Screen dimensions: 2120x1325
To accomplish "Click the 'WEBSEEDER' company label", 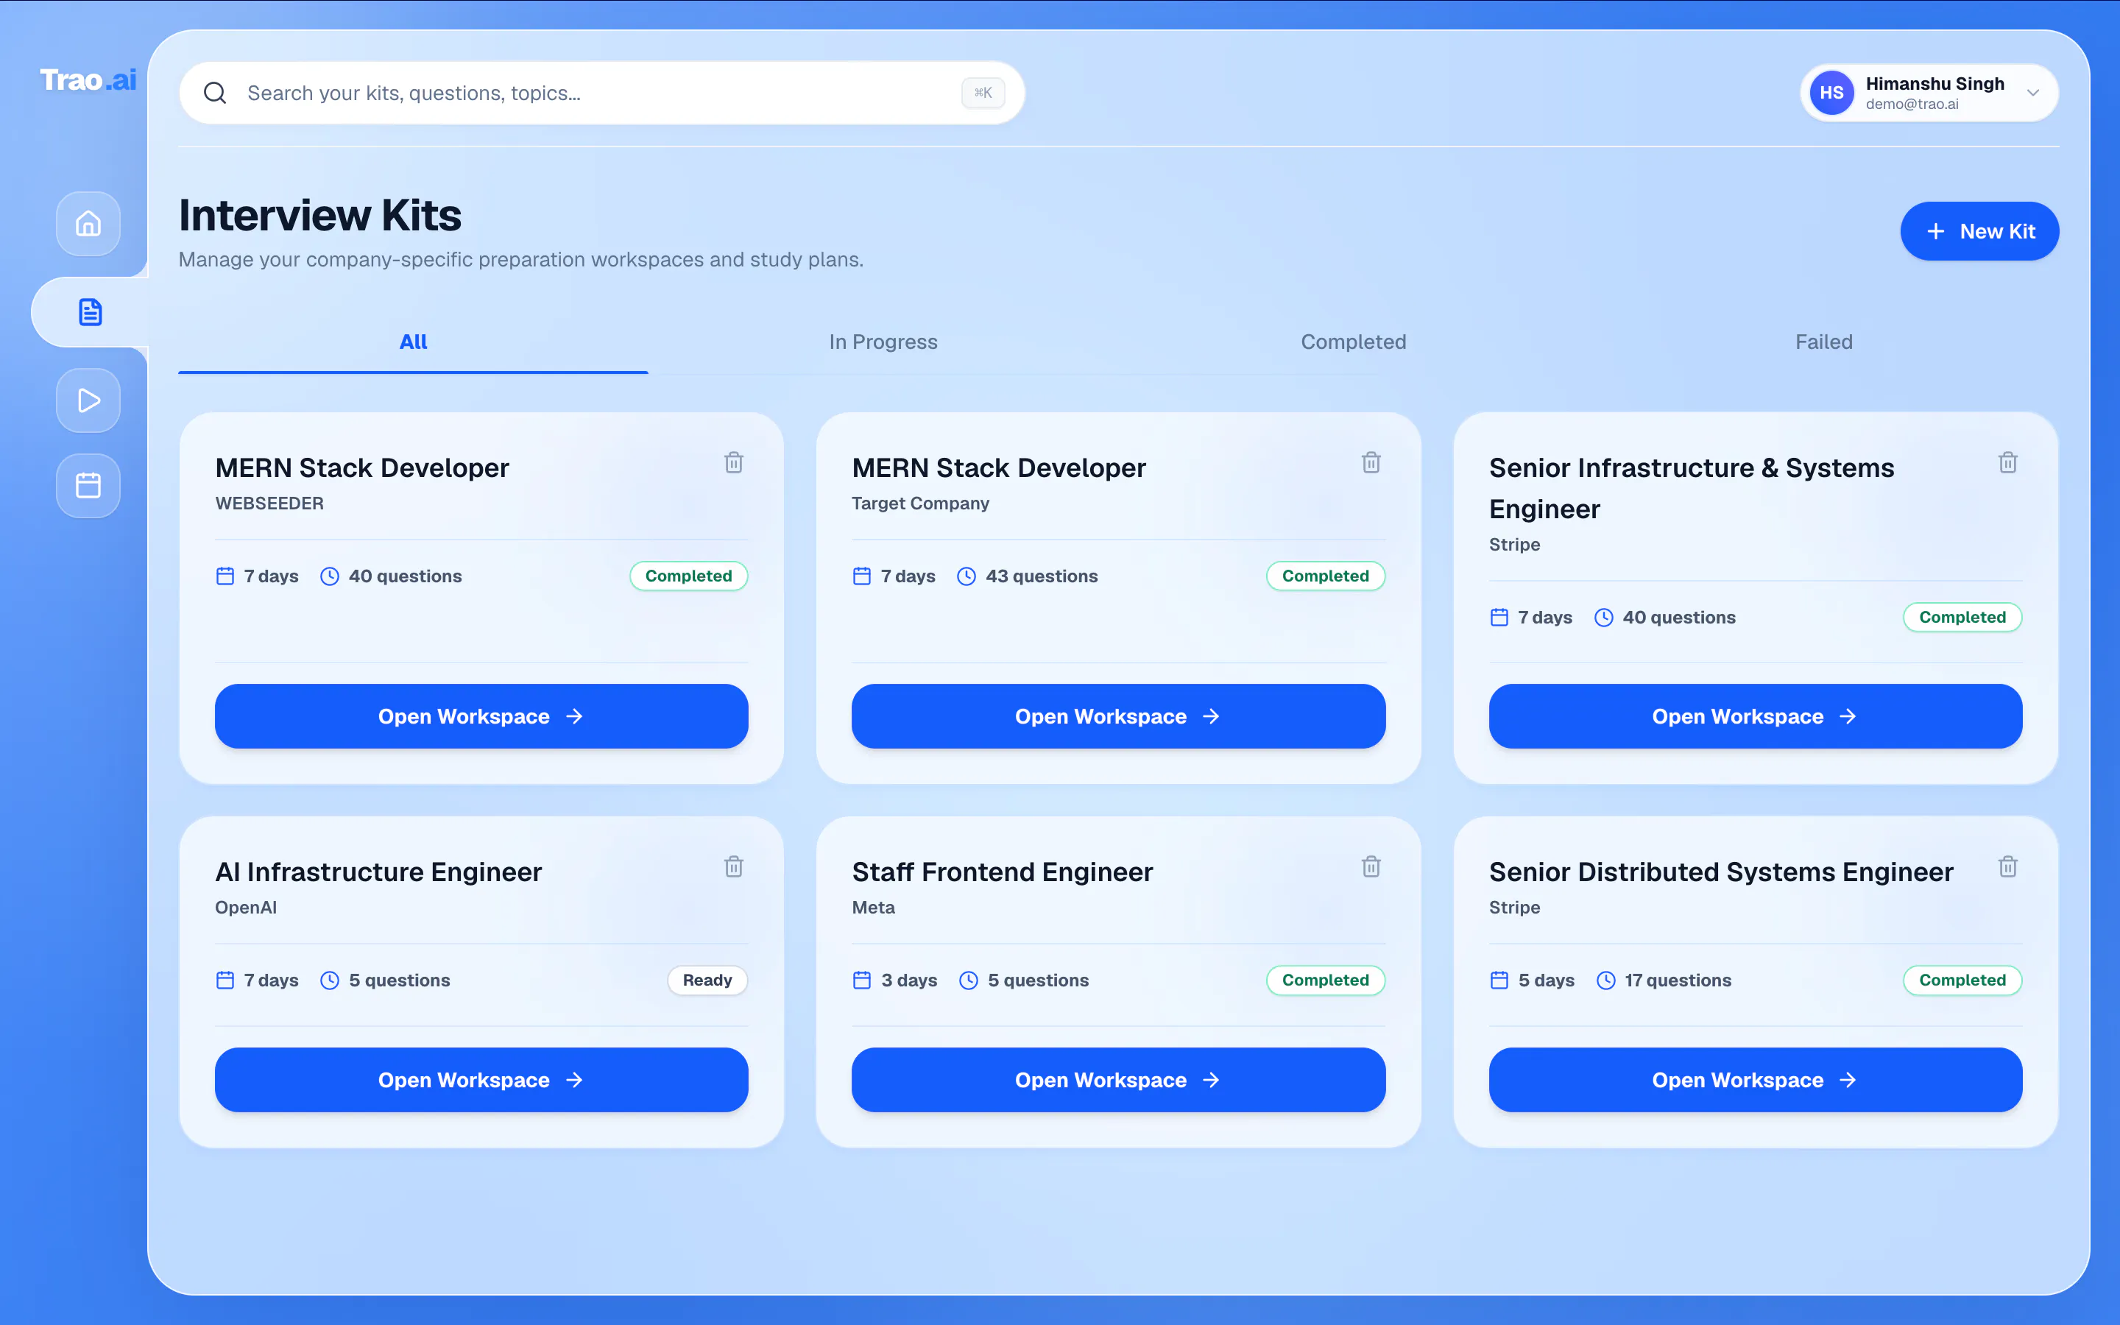I will [x=270, y=503].
